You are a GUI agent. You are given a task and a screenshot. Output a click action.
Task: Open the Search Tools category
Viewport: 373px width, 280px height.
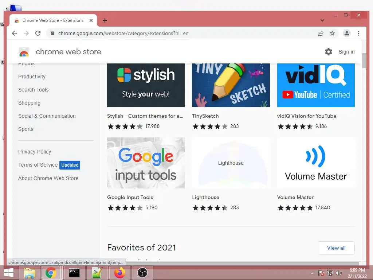coord(34,90)
